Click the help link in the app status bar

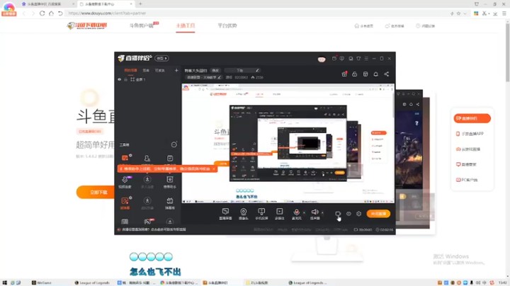tap(154, 229)
